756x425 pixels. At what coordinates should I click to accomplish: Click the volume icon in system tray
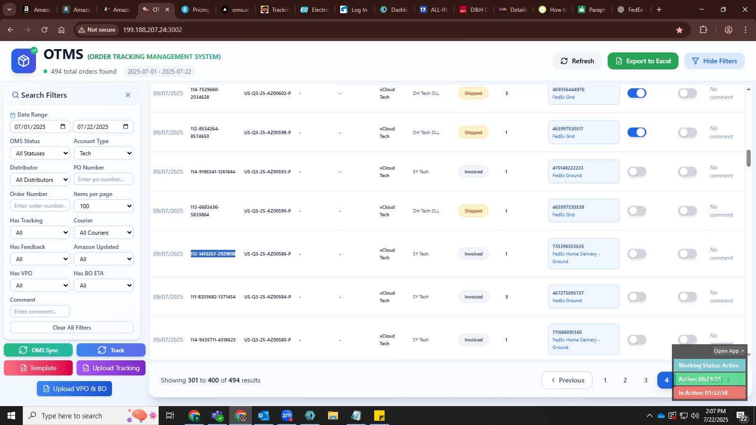point(695,416)
